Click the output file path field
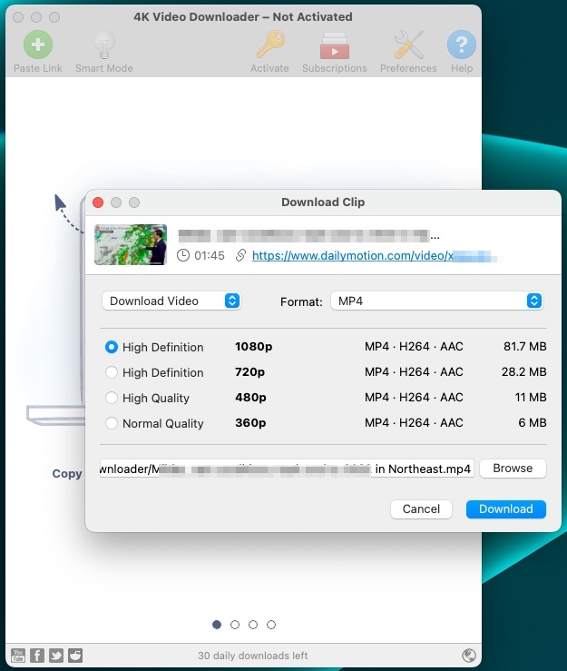Screen dimensions: 567x671 point(287,469)
